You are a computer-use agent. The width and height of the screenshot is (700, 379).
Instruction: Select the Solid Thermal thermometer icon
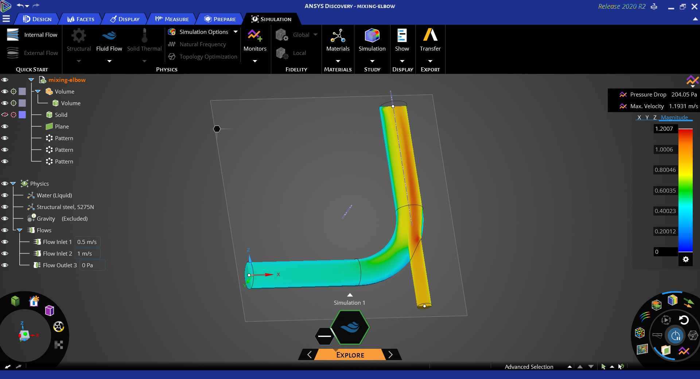pyautogui.click(x=144, y=36)
